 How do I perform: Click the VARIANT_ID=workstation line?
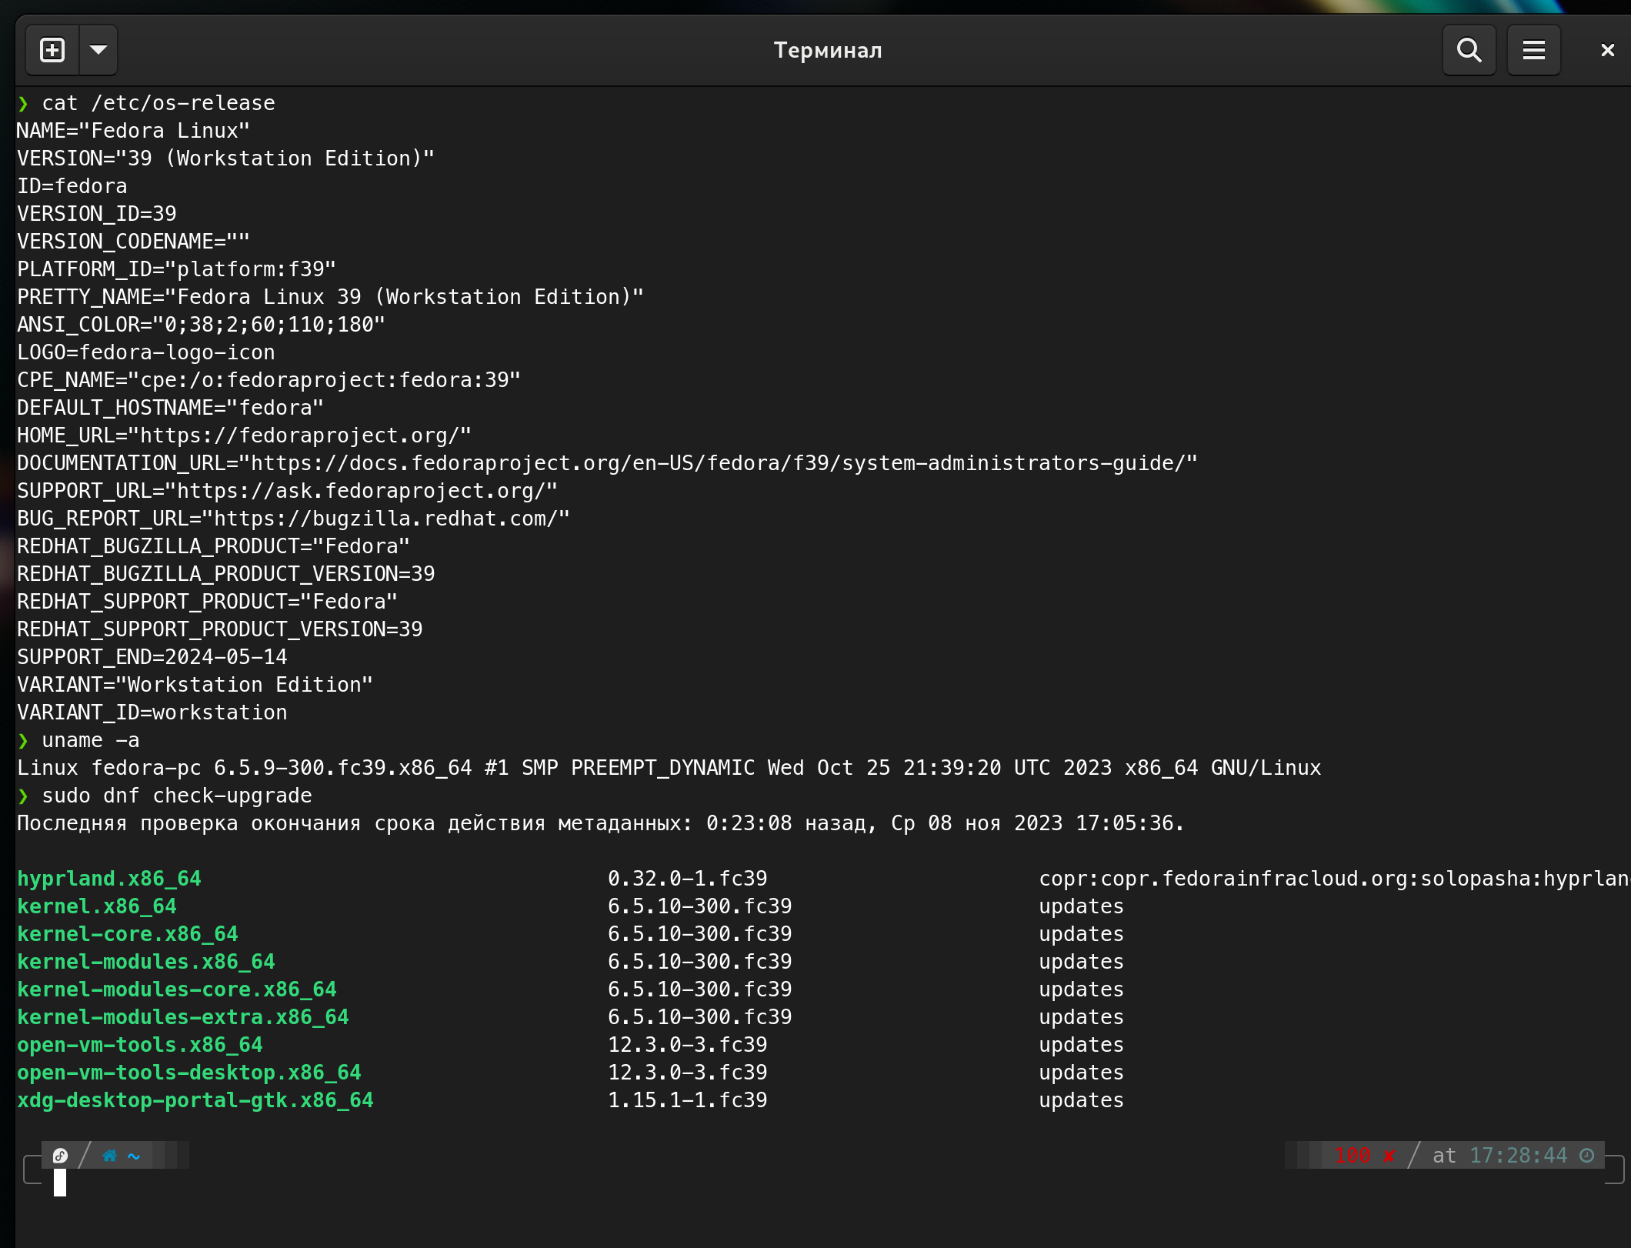[152, 712]
